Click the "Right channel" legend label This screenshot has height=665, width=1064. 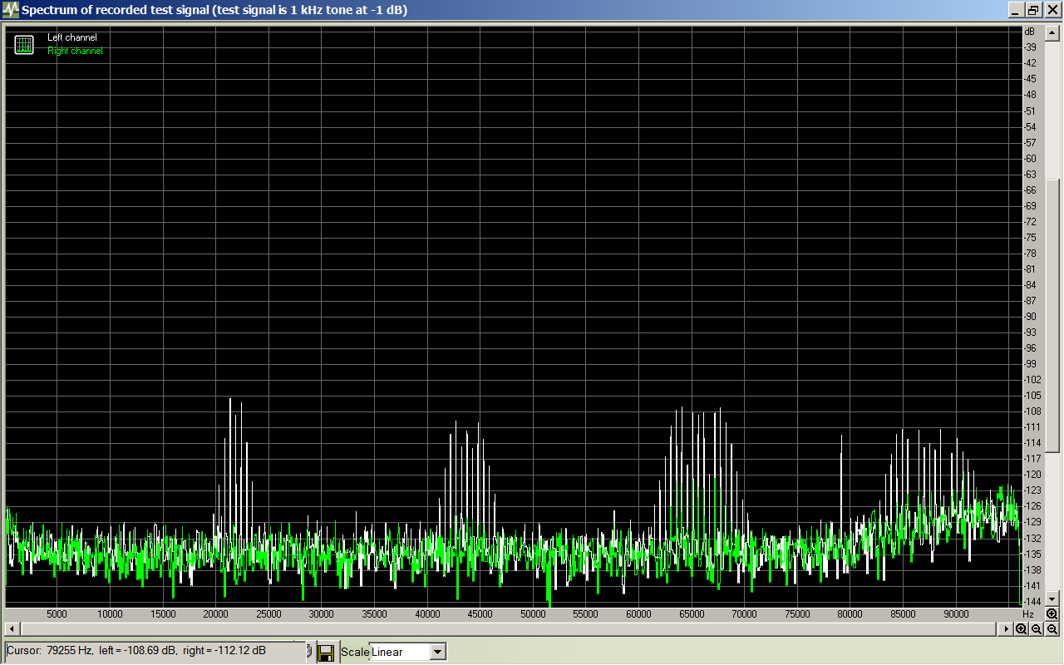75,51
